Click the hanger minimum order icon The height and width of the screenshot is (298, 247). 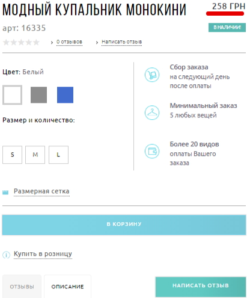[152, 113]
